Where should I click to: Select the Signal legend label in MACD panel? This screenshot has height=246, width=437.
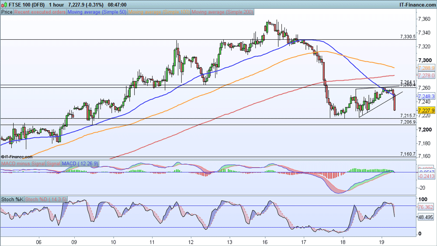point(53,163)
